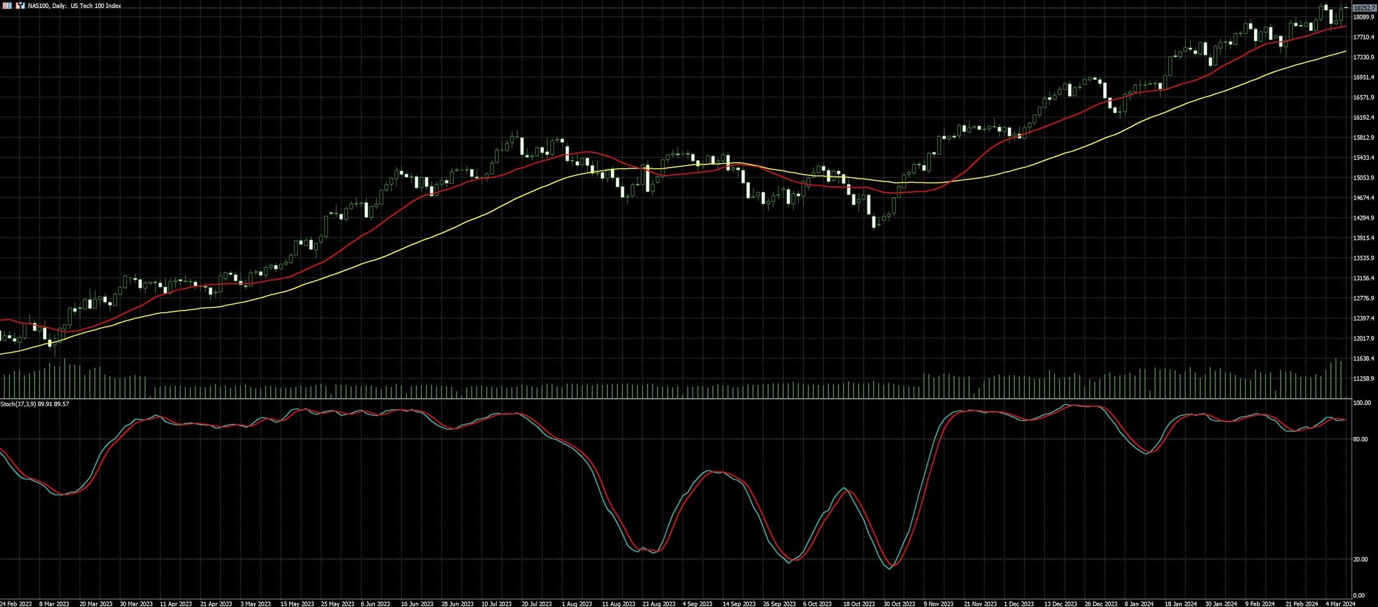
Task: Click the 24 Feb 2023 date label
Action: pyautogui.click(x=16, y=604)
